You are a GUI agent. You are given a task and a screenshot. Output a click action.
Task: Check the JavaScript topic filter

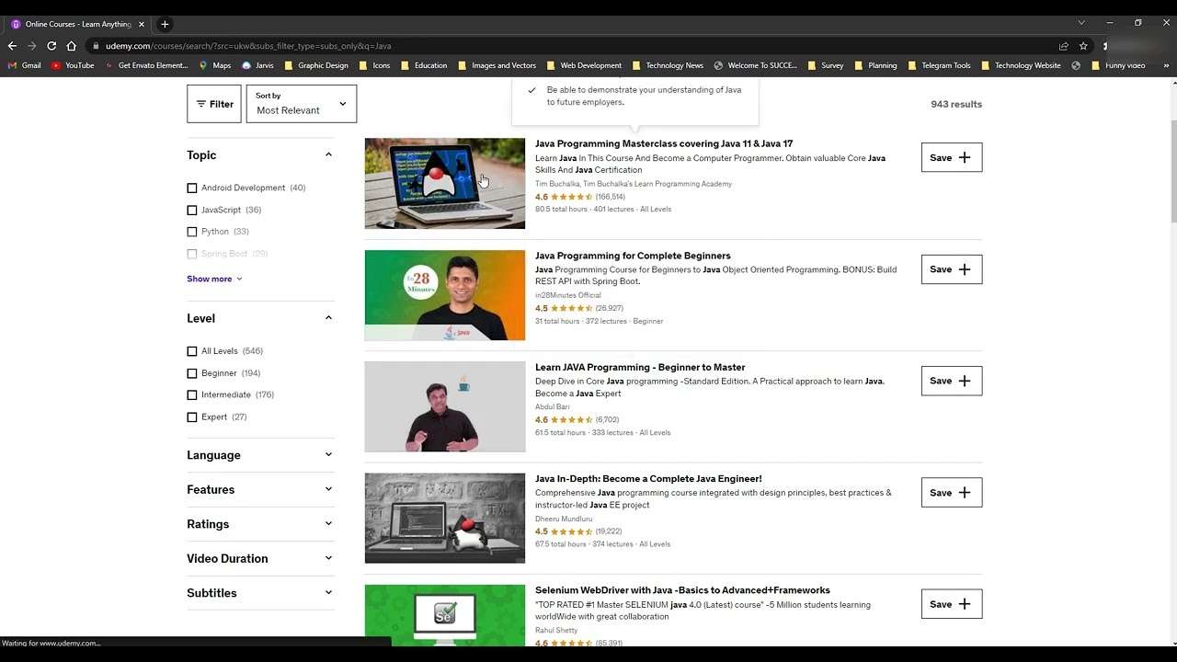tap(192, 210)
